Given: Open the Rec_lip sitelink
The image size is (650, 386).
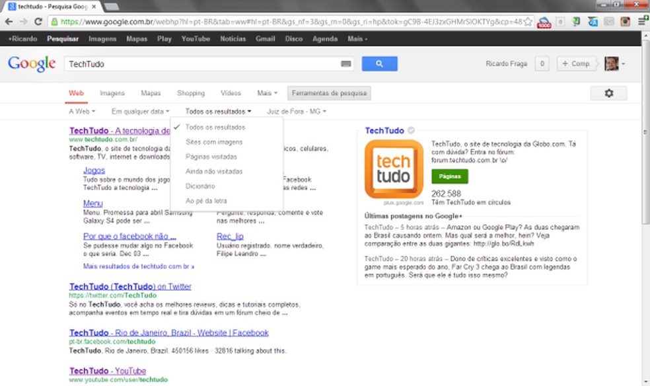Looking at the screenshot, I should [230, 236].
